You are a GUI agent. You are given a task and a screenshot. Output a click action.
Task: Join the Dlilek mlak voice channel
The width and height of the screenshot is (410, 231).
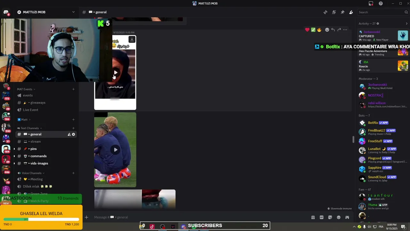coord(46,186)
